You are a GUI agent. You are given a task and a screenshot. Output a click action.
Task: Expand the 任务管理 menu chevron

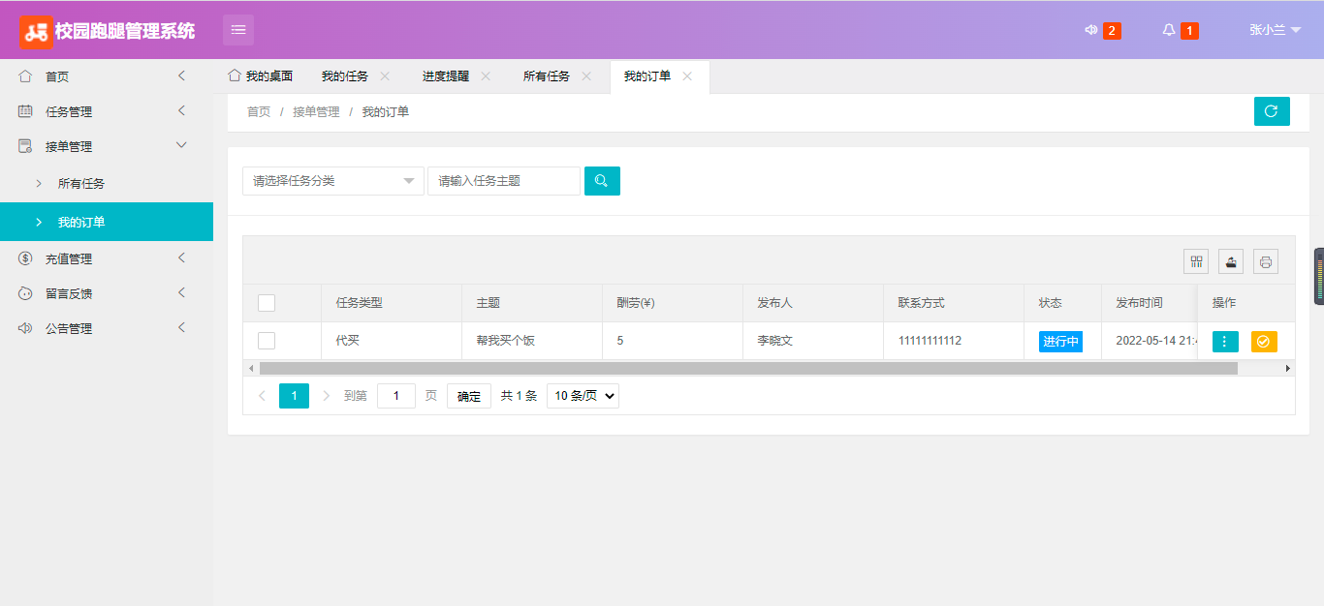click(181, 110)
